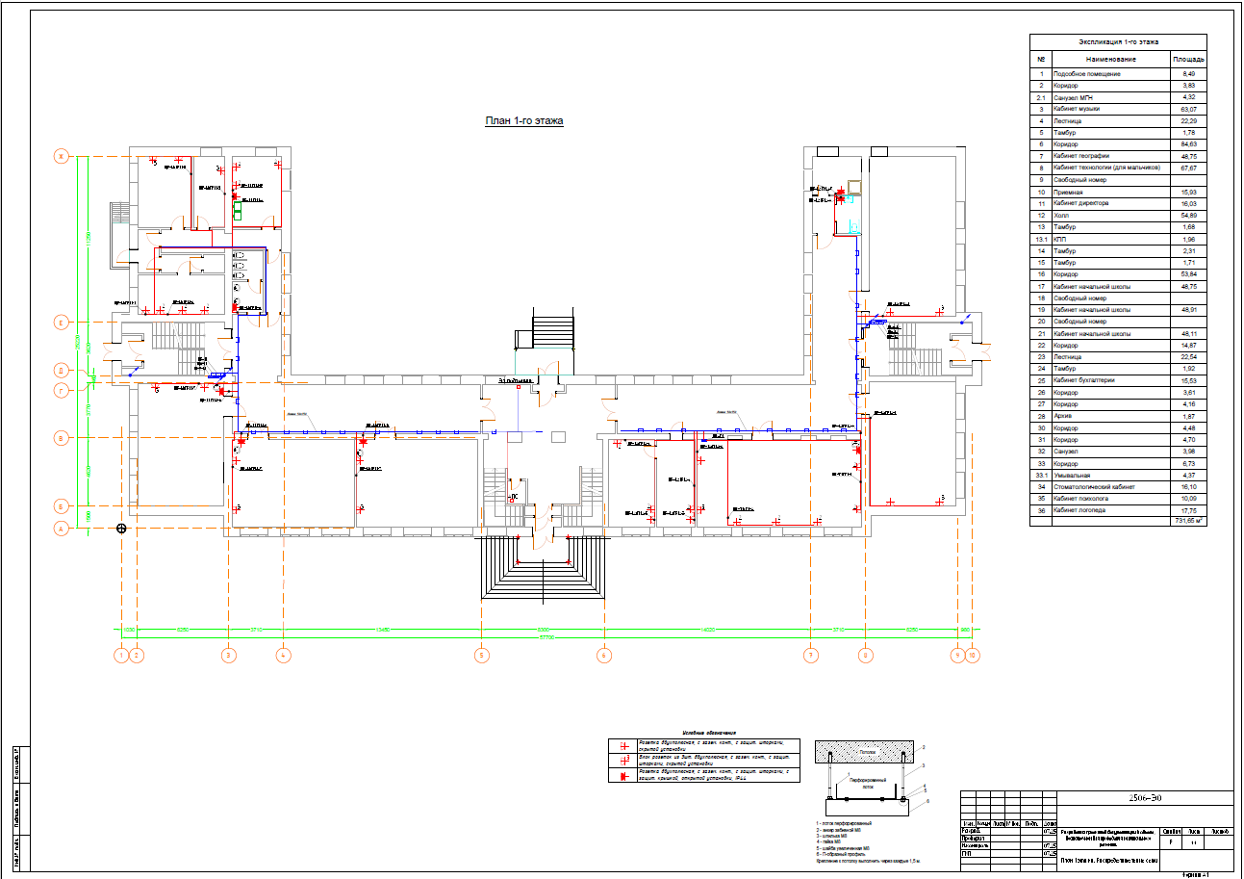Screen dimensions: 1244x879
Task: Select the grid axis bubble numbered 6
Action: click(604, 656)
